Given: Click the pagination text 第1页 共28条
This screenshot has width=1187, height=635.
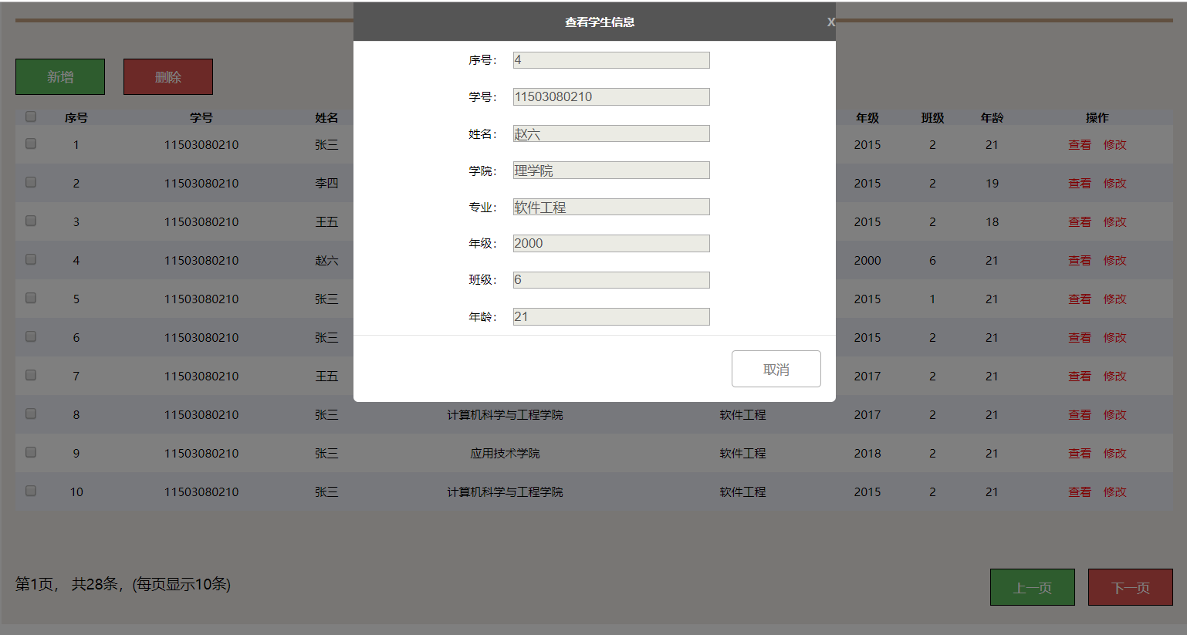Looking at the screenshot, I should 123,584.
